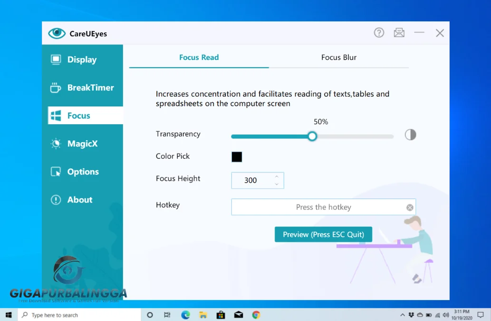491x321 pixels.
Task: Click the help question mark icon
Action: point(379,33)
